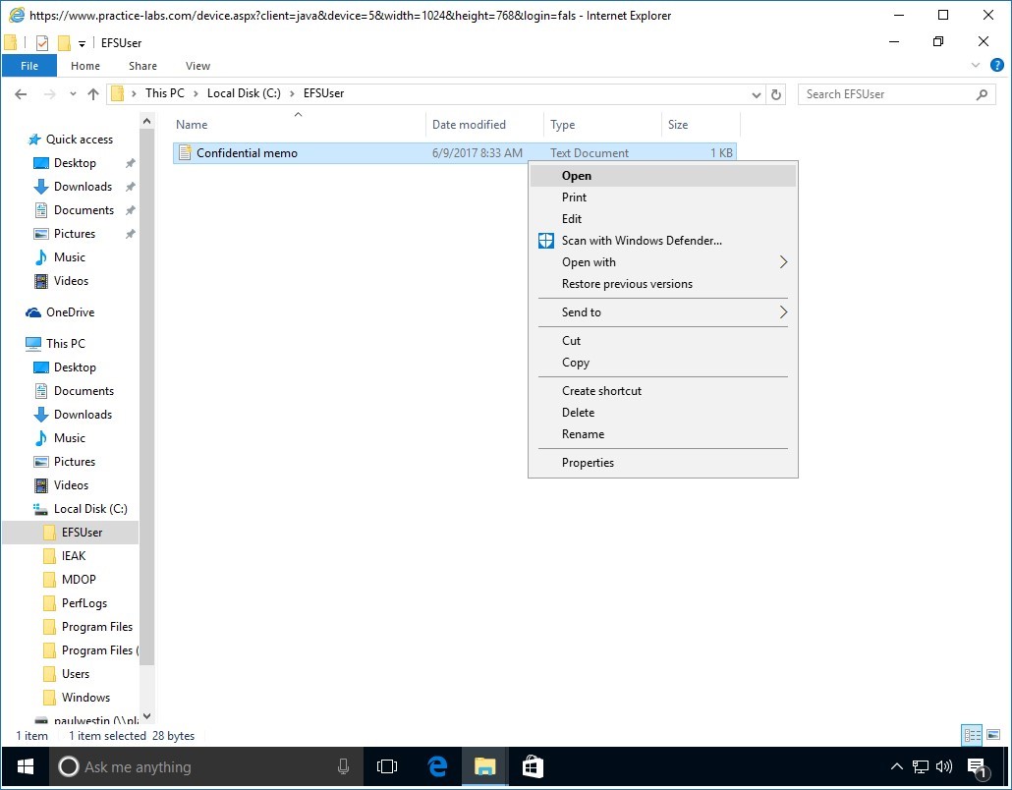Select Rename in the context menu
This screenshot has width=1012, height=790.
coord(583,434)
